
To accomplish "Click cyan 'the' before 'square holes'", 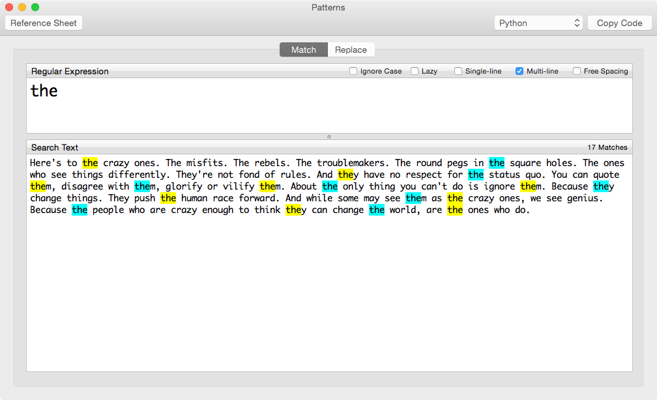I will coord(497,163).
